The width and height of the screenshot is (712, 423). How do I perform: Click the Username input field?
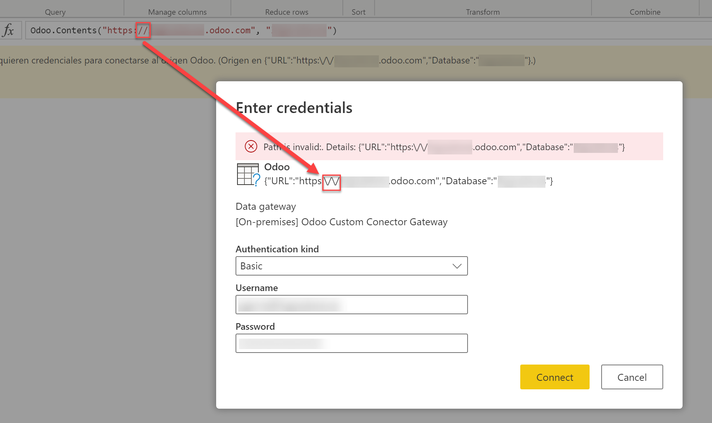[x=351, y=305]
